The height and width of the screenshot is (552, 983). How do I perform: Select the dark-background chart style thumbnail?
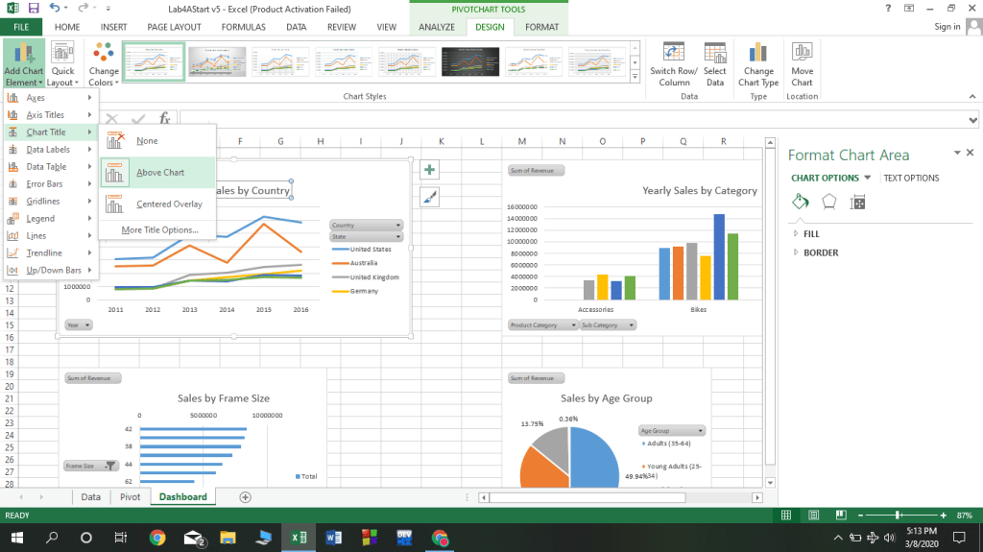tap(470, 61)
